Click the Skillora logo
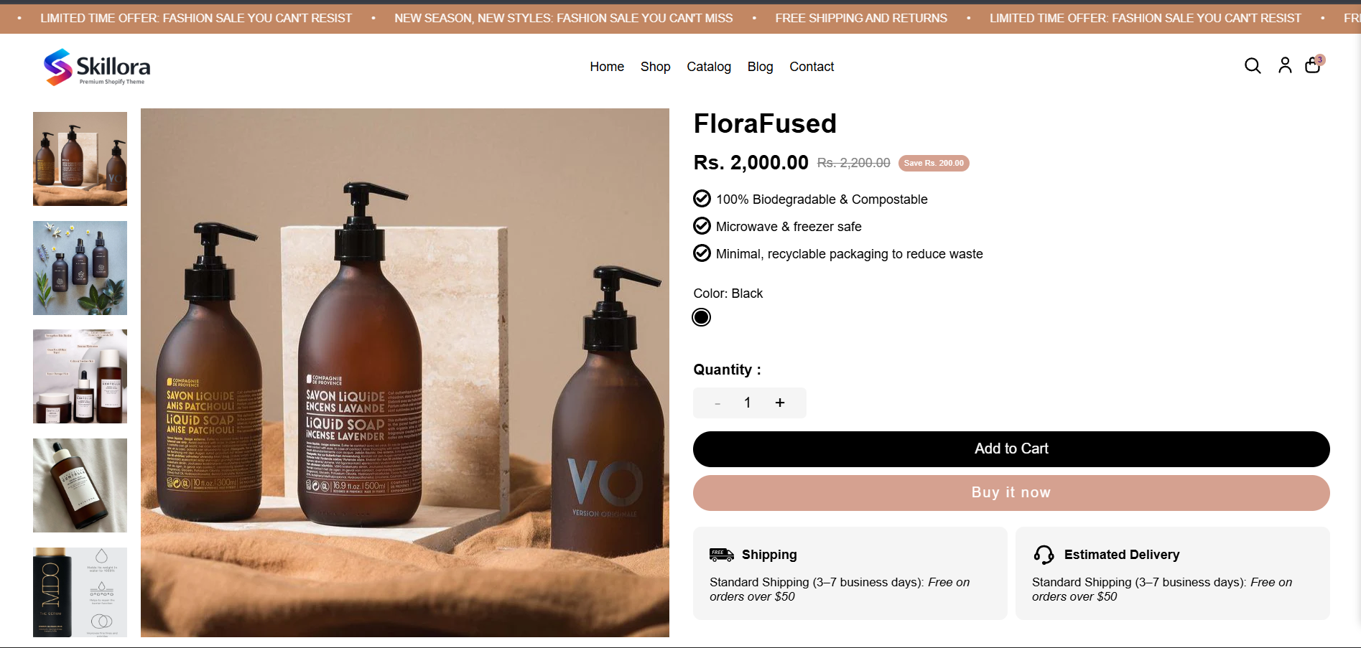This screenshot has height=648, width=1361. point(97,67)
